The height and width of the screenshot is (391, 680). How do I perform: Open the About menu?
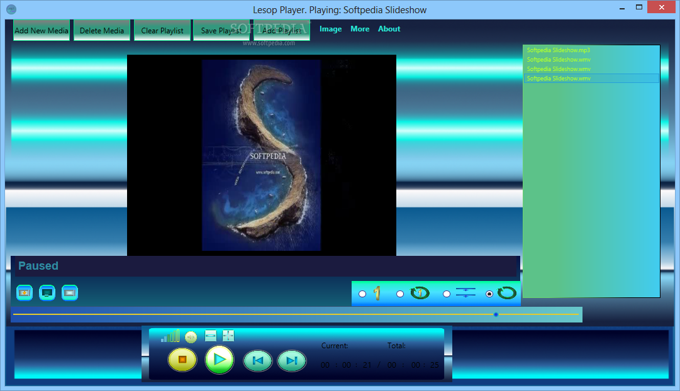pyautogui.click(x=389, y=29)
